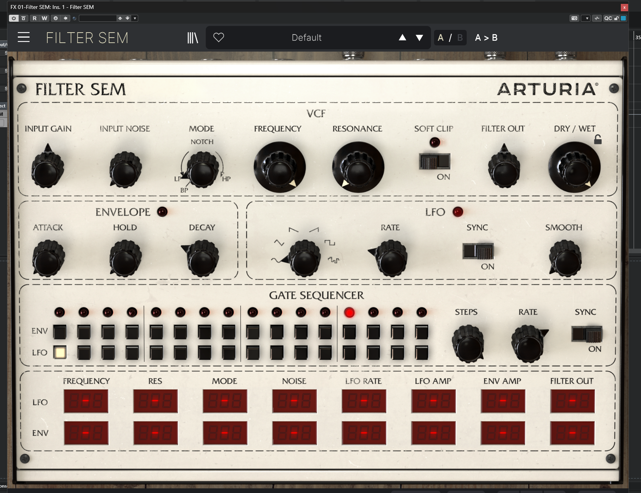
Task: Click the LFO Smooth knob
Action: coord(565,258)
